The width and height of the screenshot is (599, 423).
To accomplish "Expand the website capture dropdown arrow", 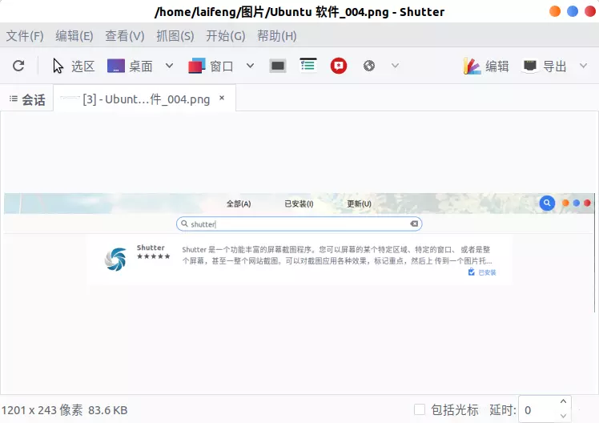I will coord(395,66).
